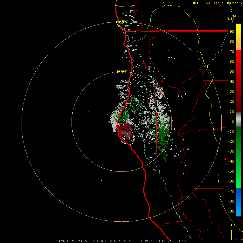Click the 20 value on velocity scale
243x243 pixels.
[232, 101]
